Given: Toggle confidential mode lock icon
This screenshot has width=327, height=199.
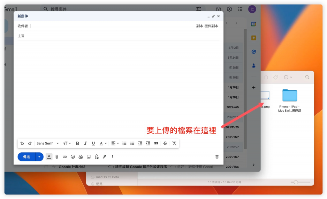Looking at the screenshot, I should (96, 157).
